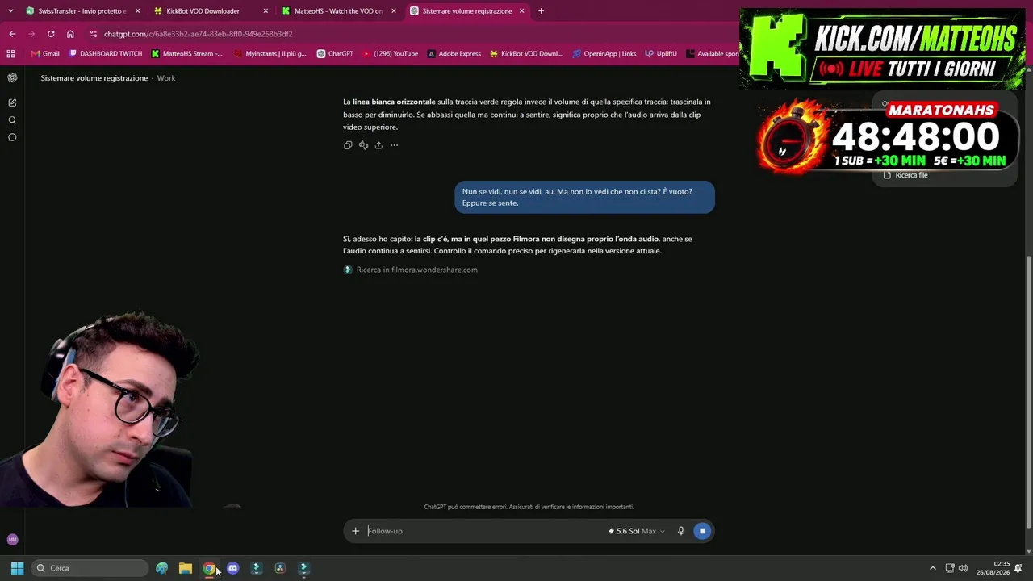
Task: Click the Sistemare volume registrazione chat title
Action: point(94,78)
